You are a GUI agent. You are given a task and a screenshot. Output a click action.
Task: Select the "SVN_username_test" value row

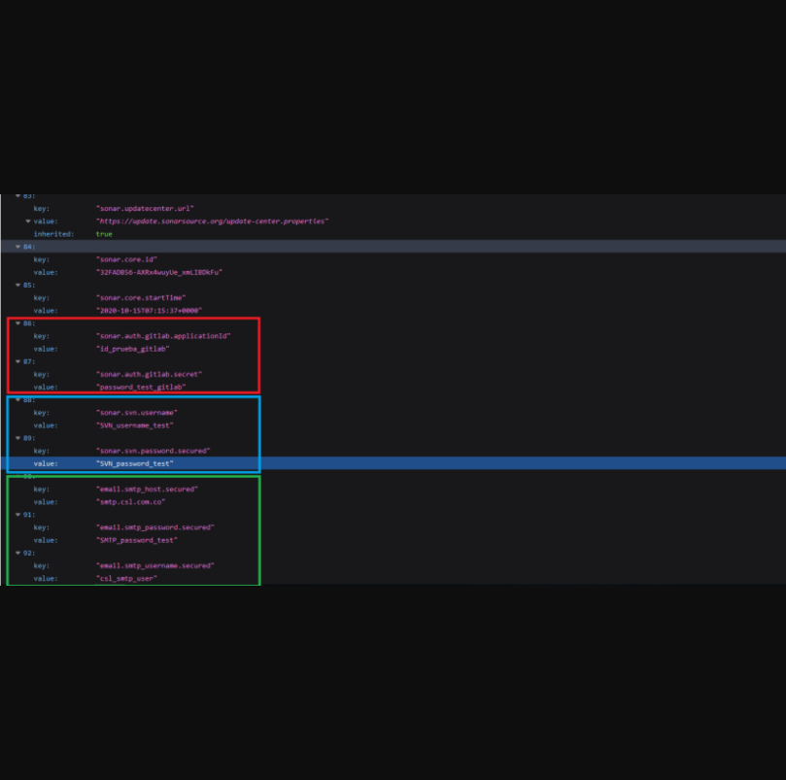(135, 425)
